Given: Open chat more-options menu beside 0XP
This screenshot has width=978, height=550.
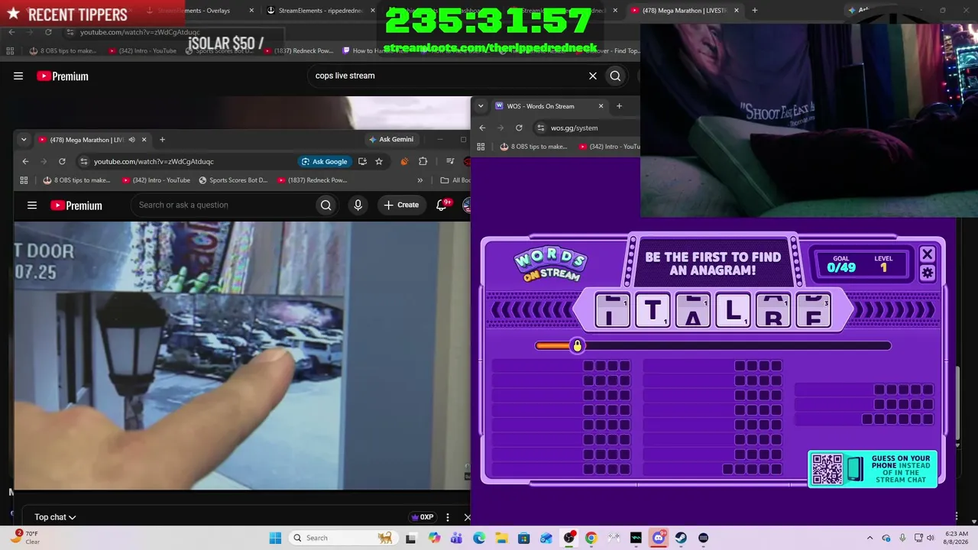Looking at the screenshot, I should [448, 517].
